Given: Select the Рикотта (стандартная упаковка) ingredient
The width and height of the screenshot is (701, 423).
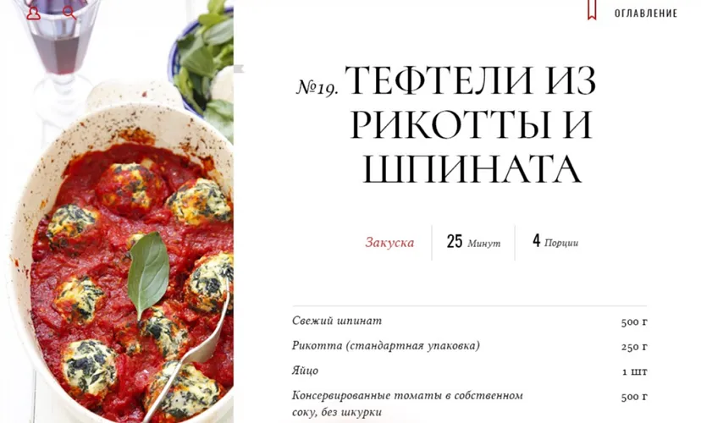Looking at the screenshot, I should tap(386, 346).
